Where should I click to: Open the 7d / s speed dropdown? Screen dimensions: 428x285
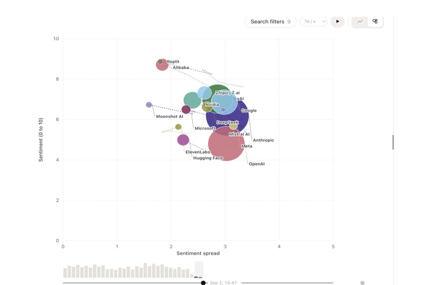313,22
